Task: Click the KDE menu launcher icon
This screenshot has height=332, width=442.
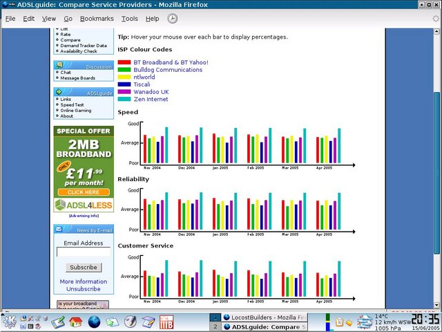Action: [11, 322]
